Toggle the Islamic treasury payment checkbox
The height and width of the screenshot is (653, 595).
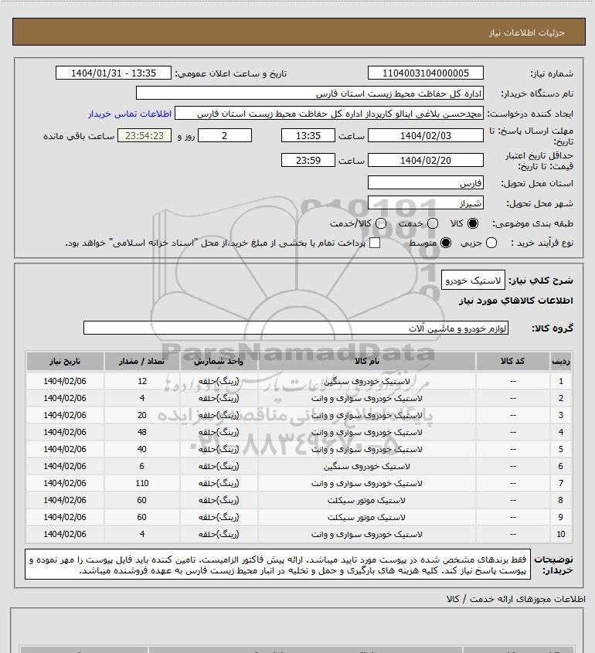coord(375,243)
